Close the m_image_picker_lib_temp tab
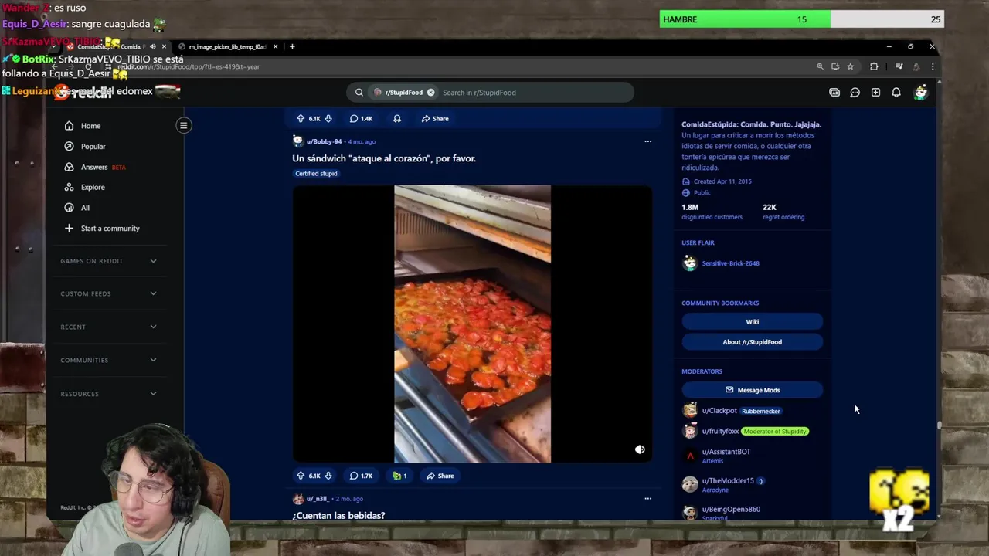Screen dimensions: 989x556 (x=274, y=46)
